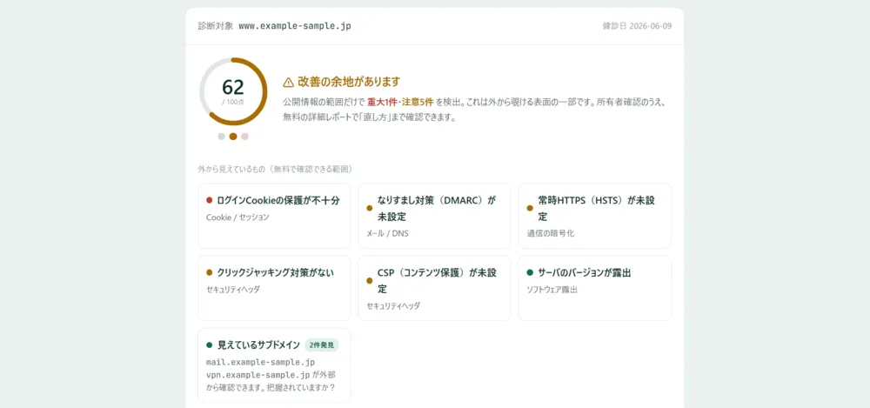870x408 pixels.
Task: Open the 見えているサブドメイン card title
Action: click(258, 344)
